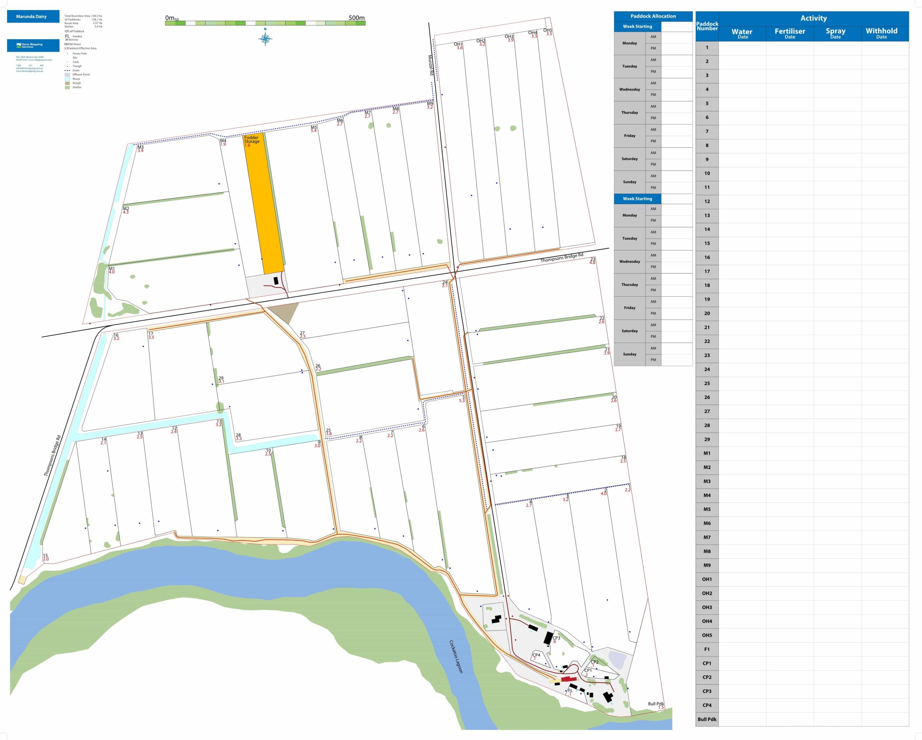The image size is (922, 740).
Task: Click the Drain dashed-line legend symbol
Action: tap(67, 71)
